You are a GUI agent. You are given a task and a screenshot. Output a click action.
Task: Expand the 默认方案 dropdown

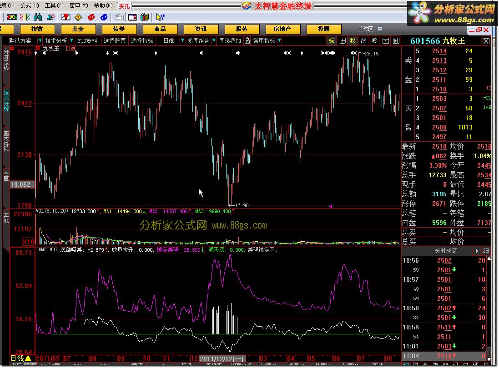(40, 41)
